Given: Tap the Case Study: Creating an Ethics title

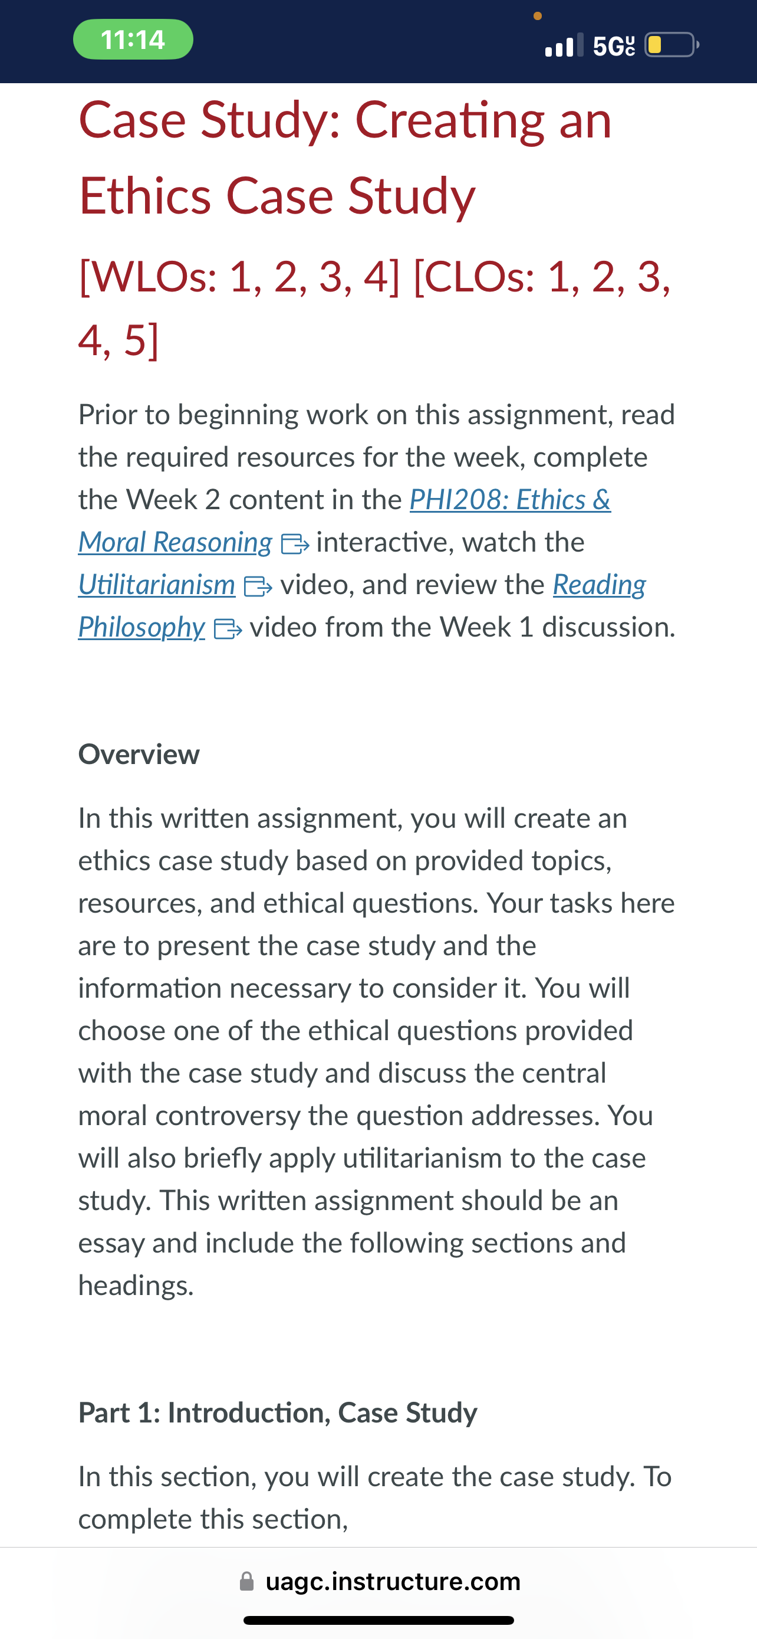Looking at the screenshot, I should point(345,157).
